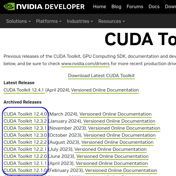This screenshot has width=176, height=176.
Task: Open the CUDA Toolkit 12.1.1 link
Action: click(25, 163)
